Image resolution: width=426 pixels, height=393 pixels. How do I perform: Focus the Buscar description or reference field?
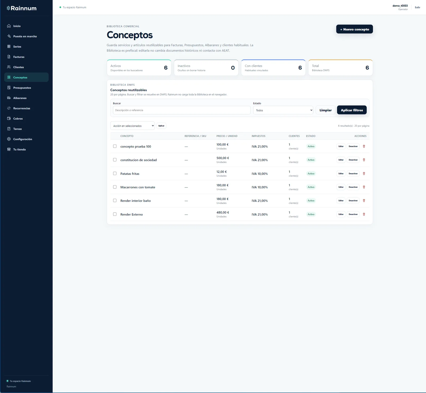pyautogui.click(x=182, y=110)
